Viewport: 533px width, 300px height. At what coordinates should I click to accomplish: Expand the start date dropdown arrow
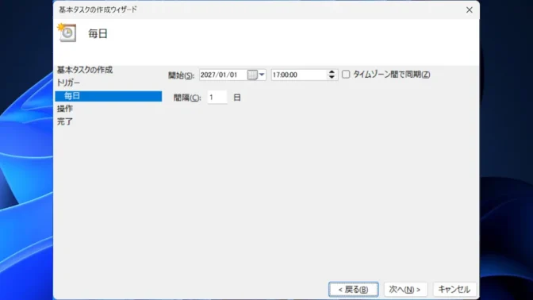tap(262, 75)
